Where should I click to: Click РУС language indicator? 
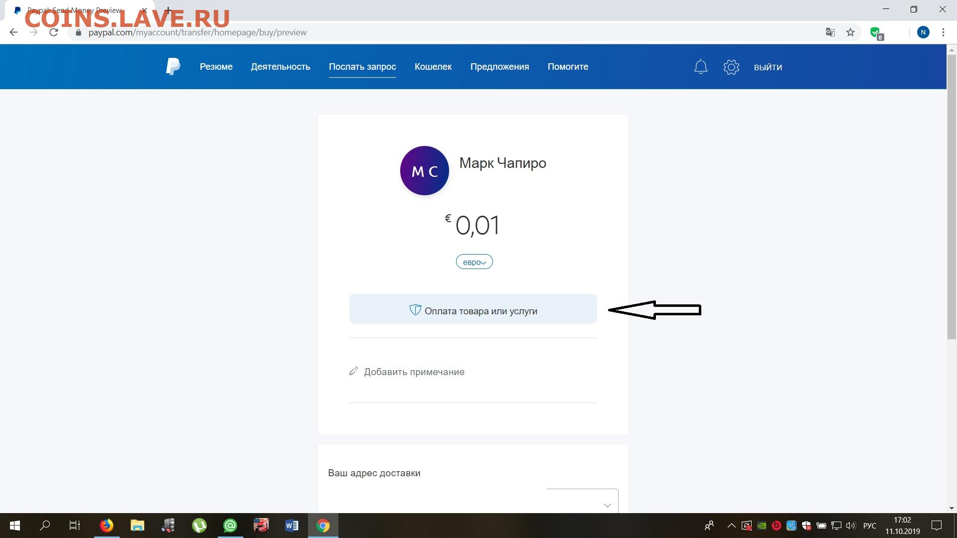pos(870,526)
